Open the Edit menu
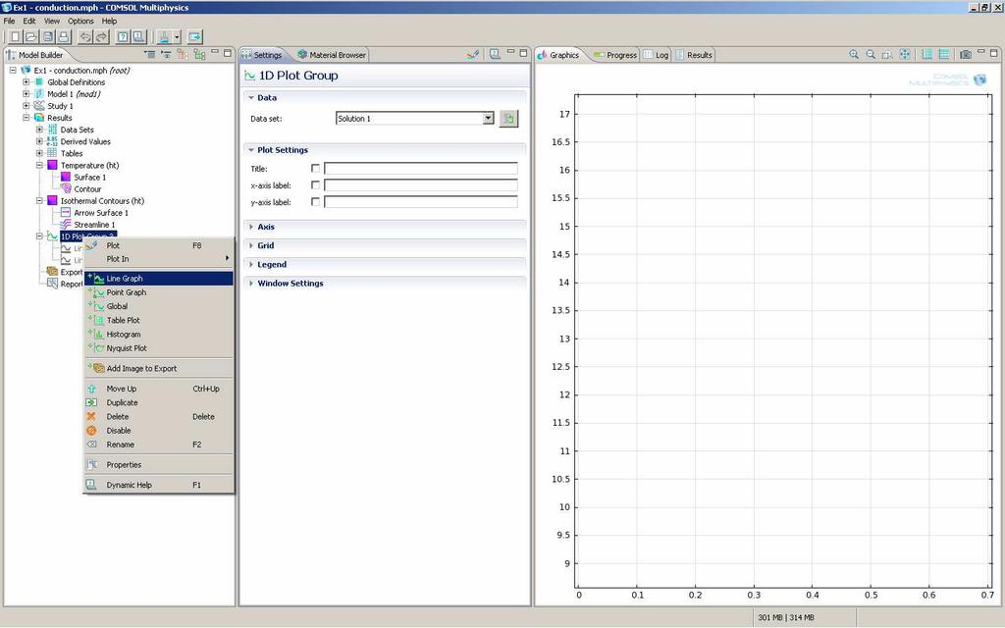The width and height of the screenshot is (1005, 628). (29, 21)
